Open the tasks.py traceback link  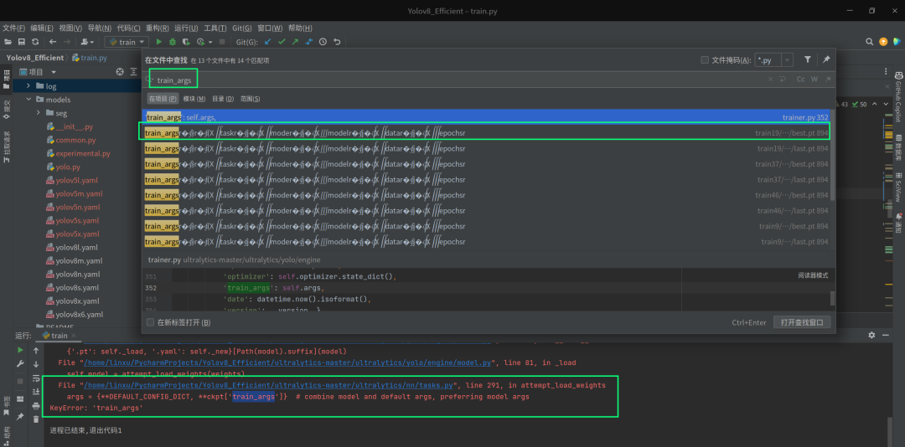[x=270, y=385]
